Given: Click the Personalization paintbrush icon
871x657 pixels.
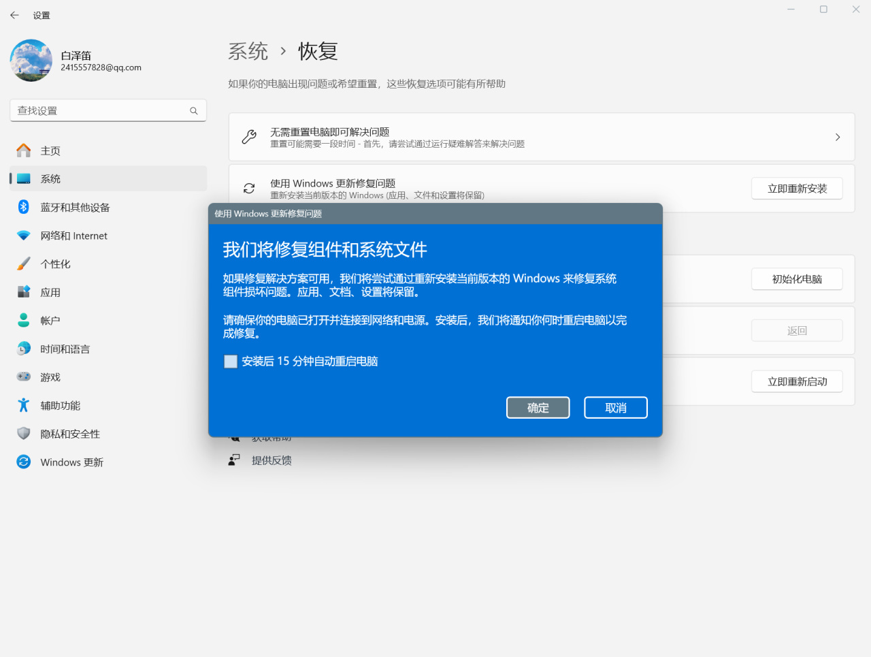Looking at the screenshot, I should [24, 263].
